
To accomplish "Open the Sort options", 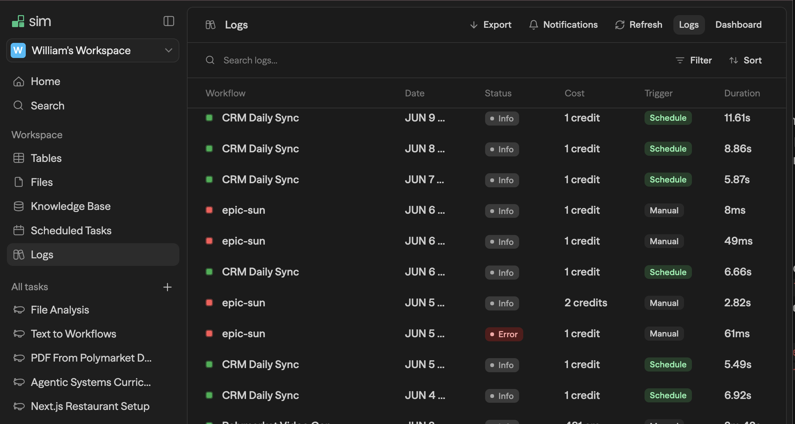I will (746, 60).
